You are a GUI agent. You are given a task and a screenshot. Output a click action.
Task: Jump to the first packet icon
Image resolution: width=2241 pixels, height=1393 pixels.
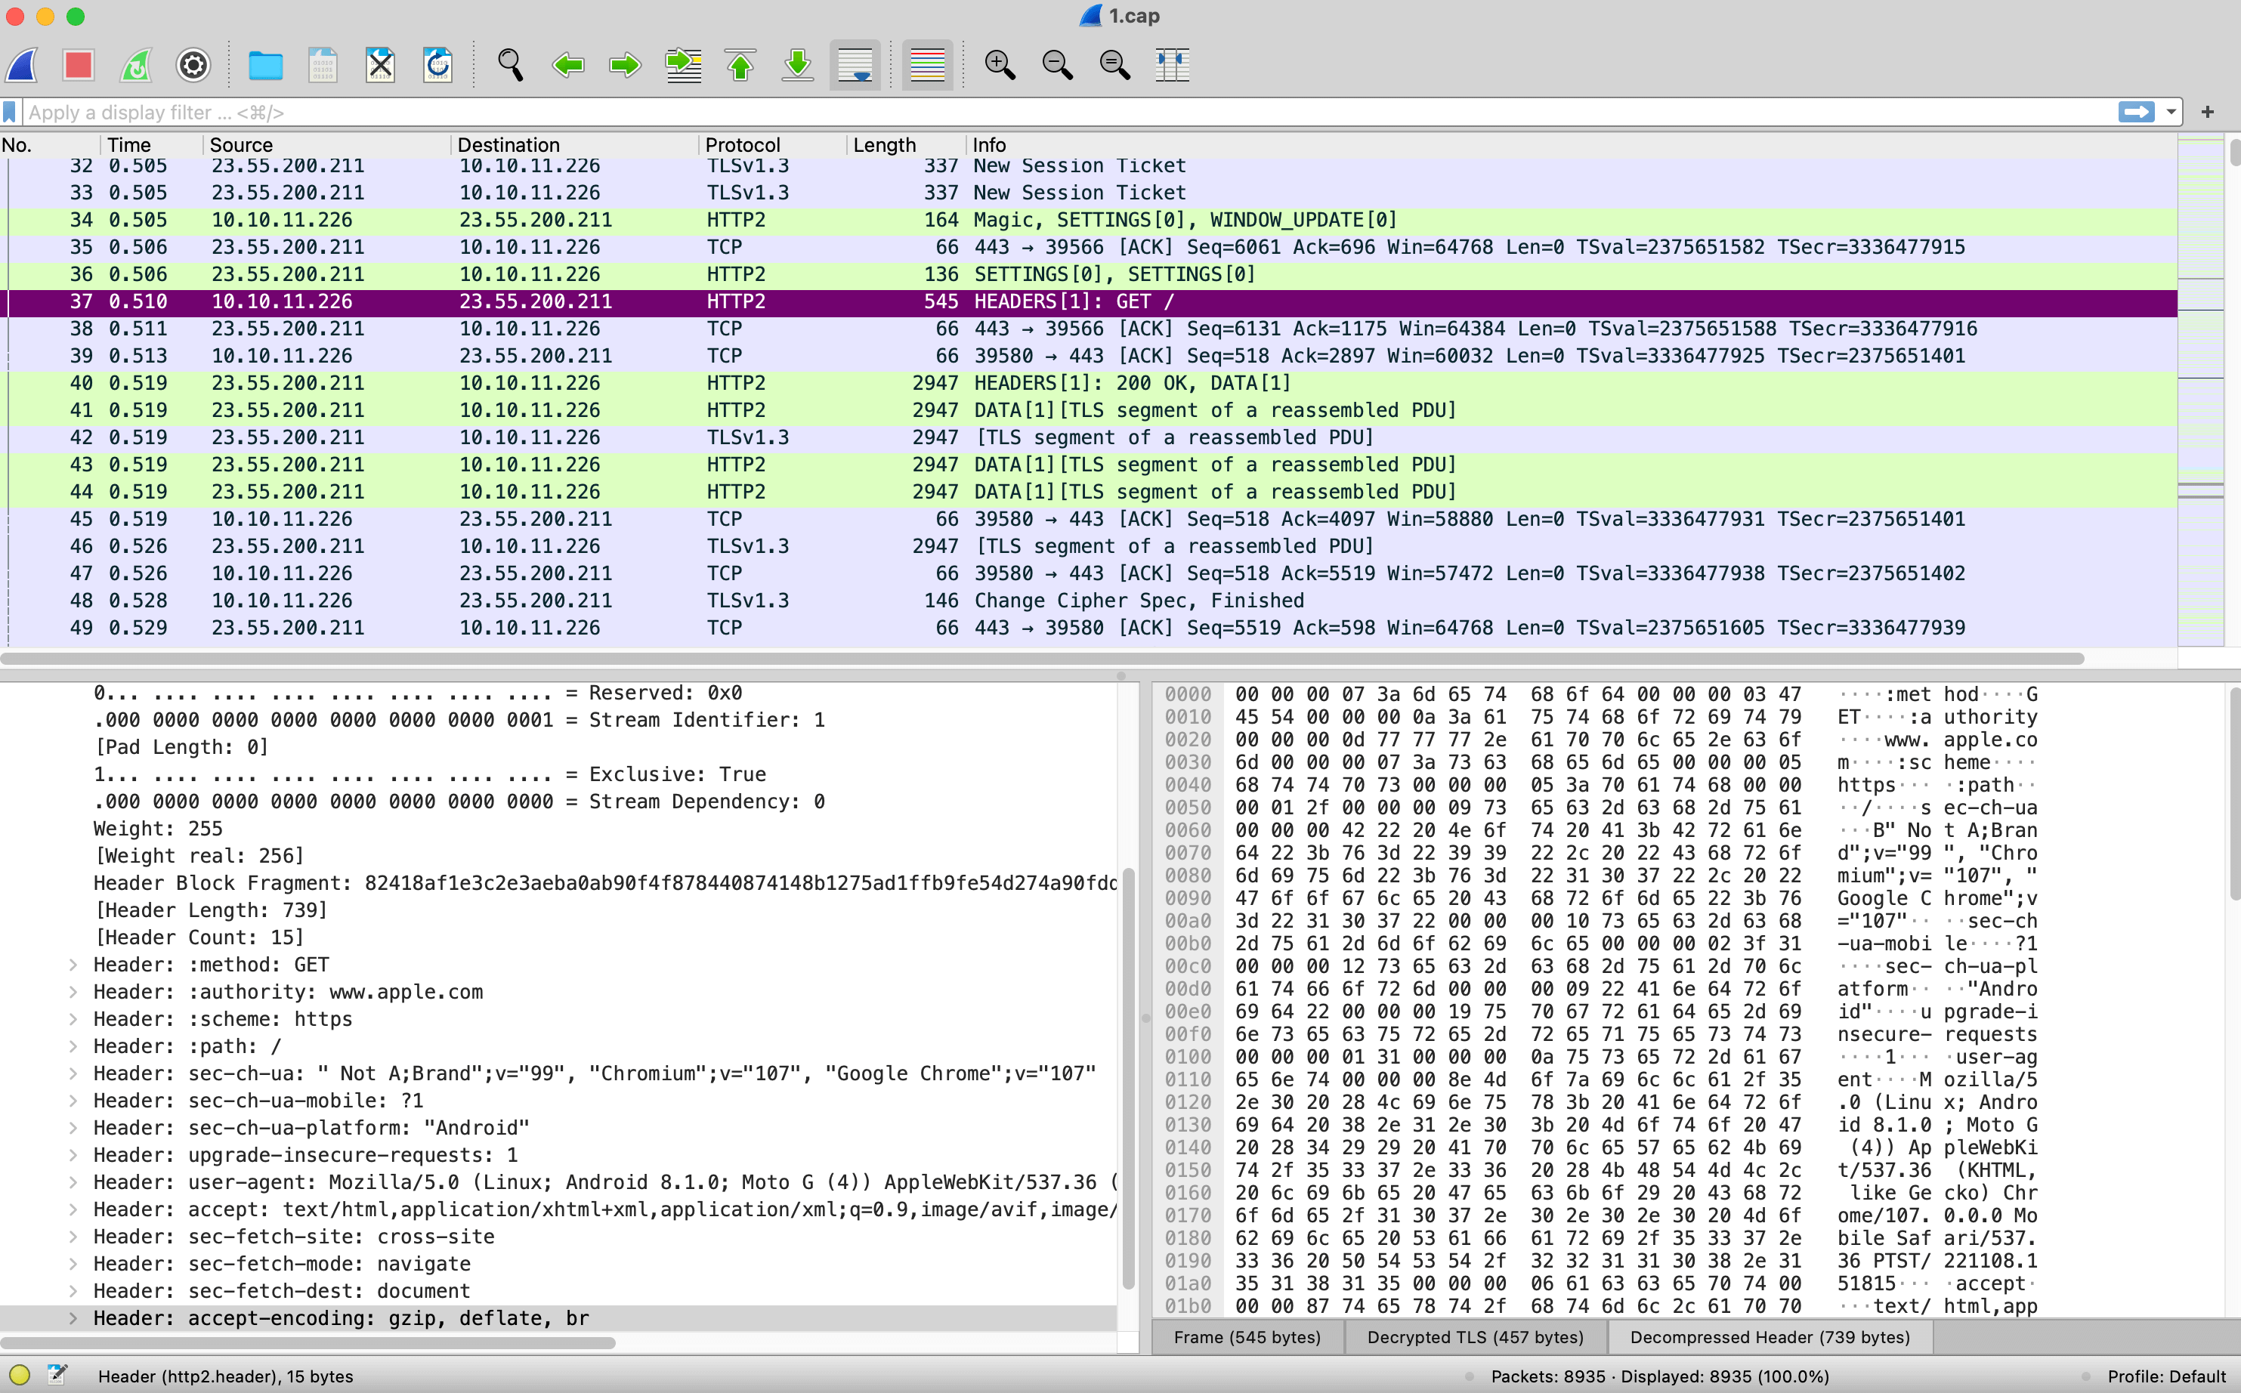click(x=740, y=66)
